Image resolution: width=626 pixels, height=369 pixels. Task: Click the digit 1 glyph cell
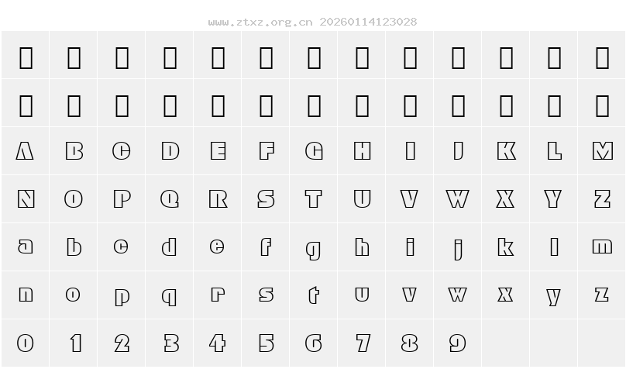click(74, 343)
